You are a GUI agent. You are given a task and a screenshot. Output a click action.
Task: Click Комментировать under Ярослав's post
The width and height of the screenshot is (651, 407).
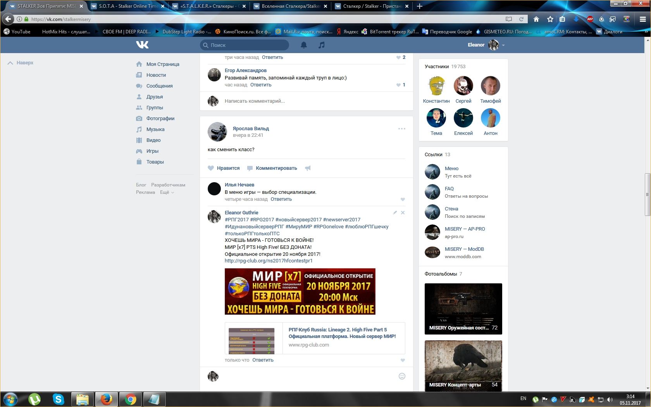[272, 168]
